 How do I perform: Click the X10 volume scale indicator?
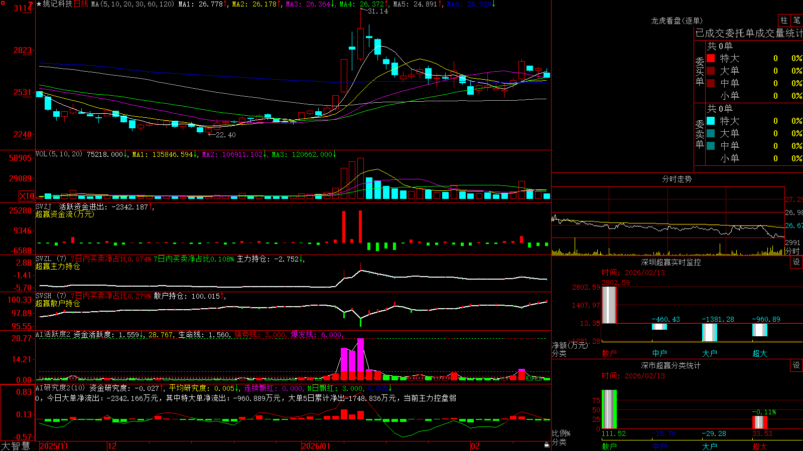(x=27, y=196)
